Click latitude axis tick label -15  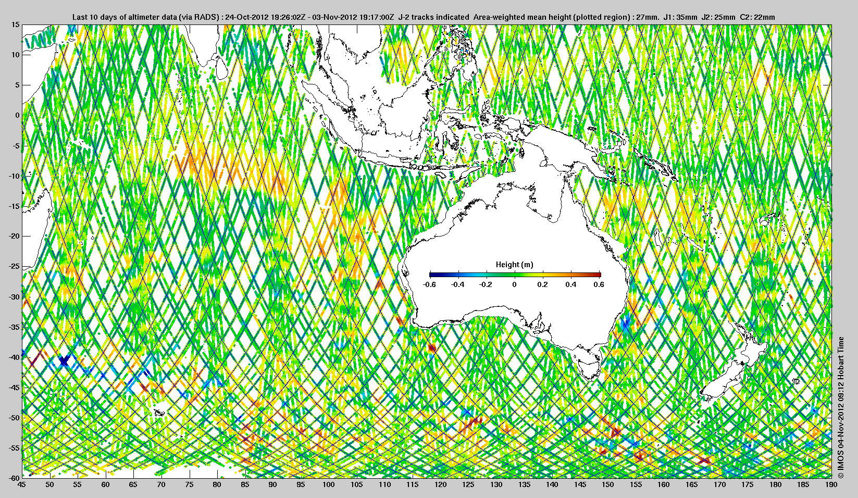(14, 206)
